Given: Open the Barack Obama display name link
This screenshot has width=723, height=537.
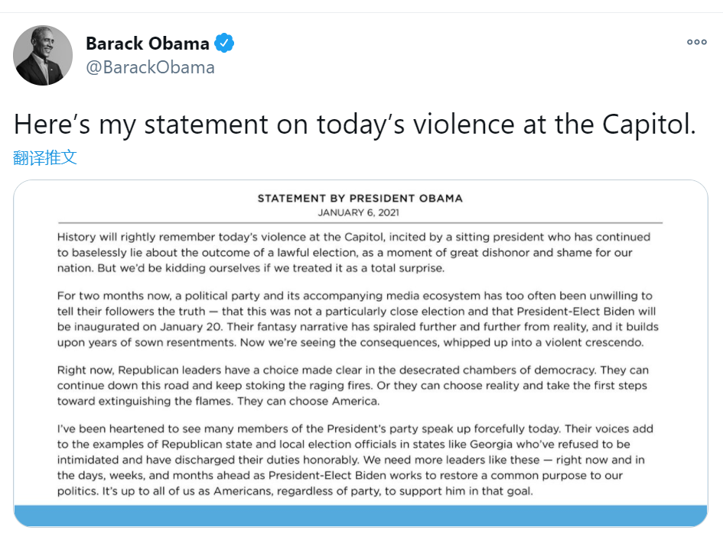Looking at the screenshot, I should [148, 44].
